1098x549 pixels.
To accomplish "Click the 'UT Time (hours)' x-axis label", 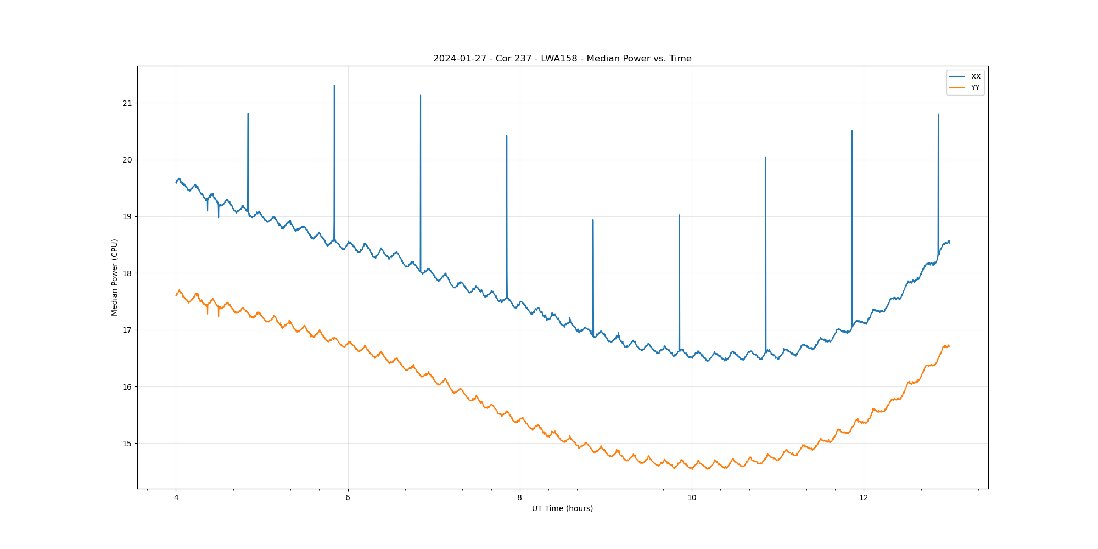I will tap(562, 508).
